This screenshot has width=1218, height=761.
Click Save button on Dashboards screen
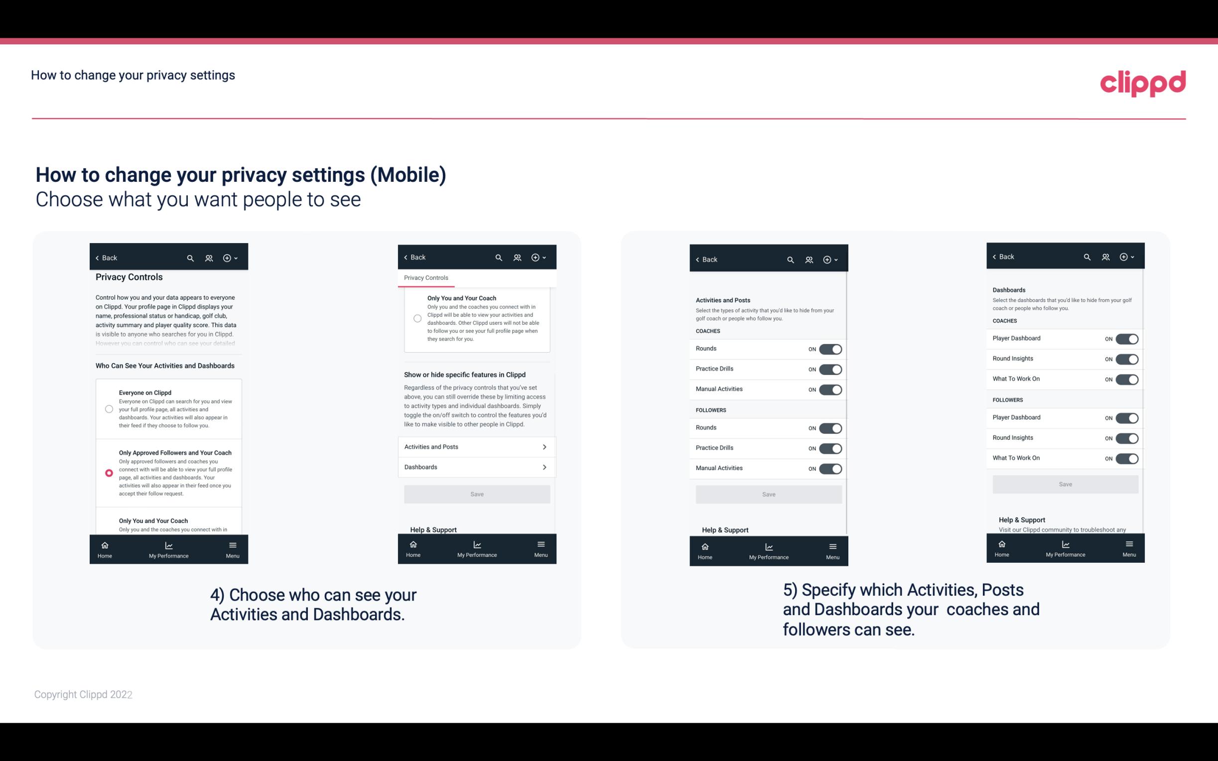[1065, 483]
